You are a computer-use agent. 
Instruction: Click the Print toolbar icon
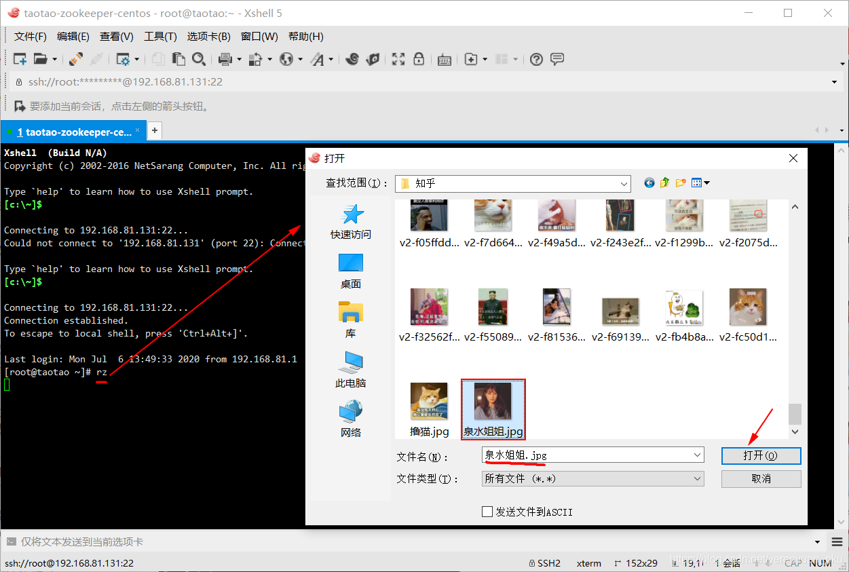click(225, 59)
